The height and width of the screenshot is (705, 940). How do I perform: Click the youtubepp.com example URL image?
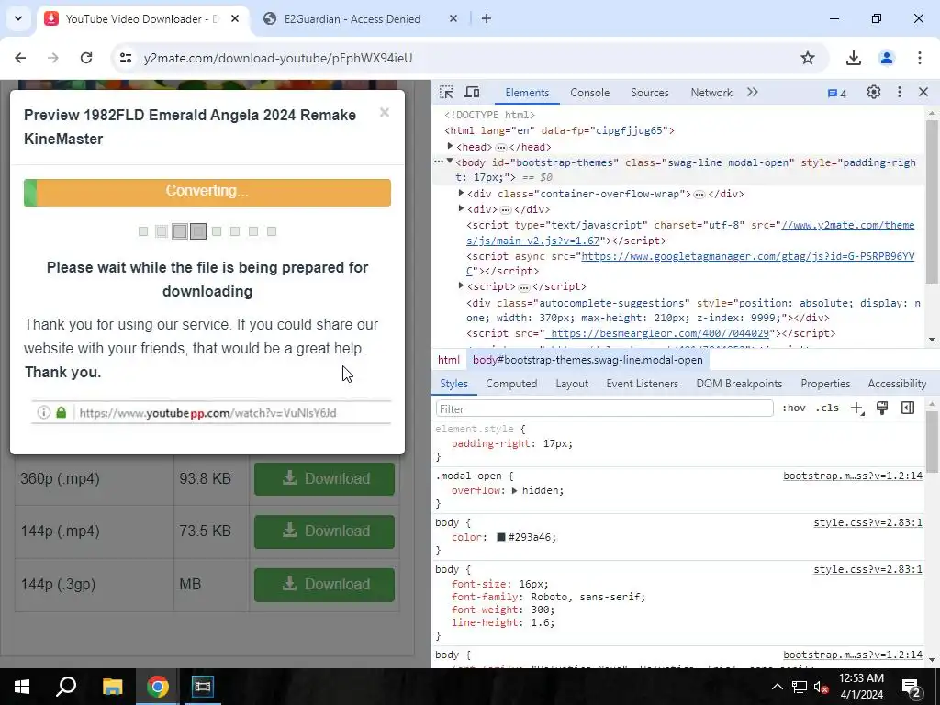tap(211, 412)
